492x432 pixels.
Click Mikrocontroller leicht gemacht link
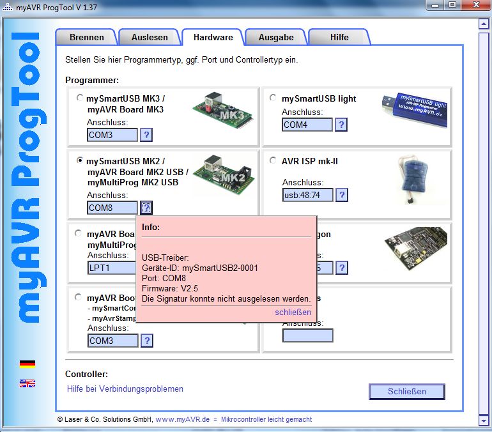pos(266,419)
